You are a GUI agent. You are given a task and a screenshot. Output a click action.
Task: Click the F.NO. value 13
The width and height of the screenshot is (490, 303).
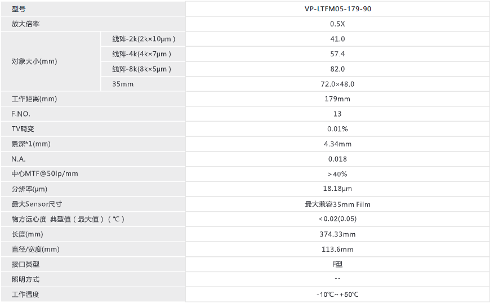[337, 114]
